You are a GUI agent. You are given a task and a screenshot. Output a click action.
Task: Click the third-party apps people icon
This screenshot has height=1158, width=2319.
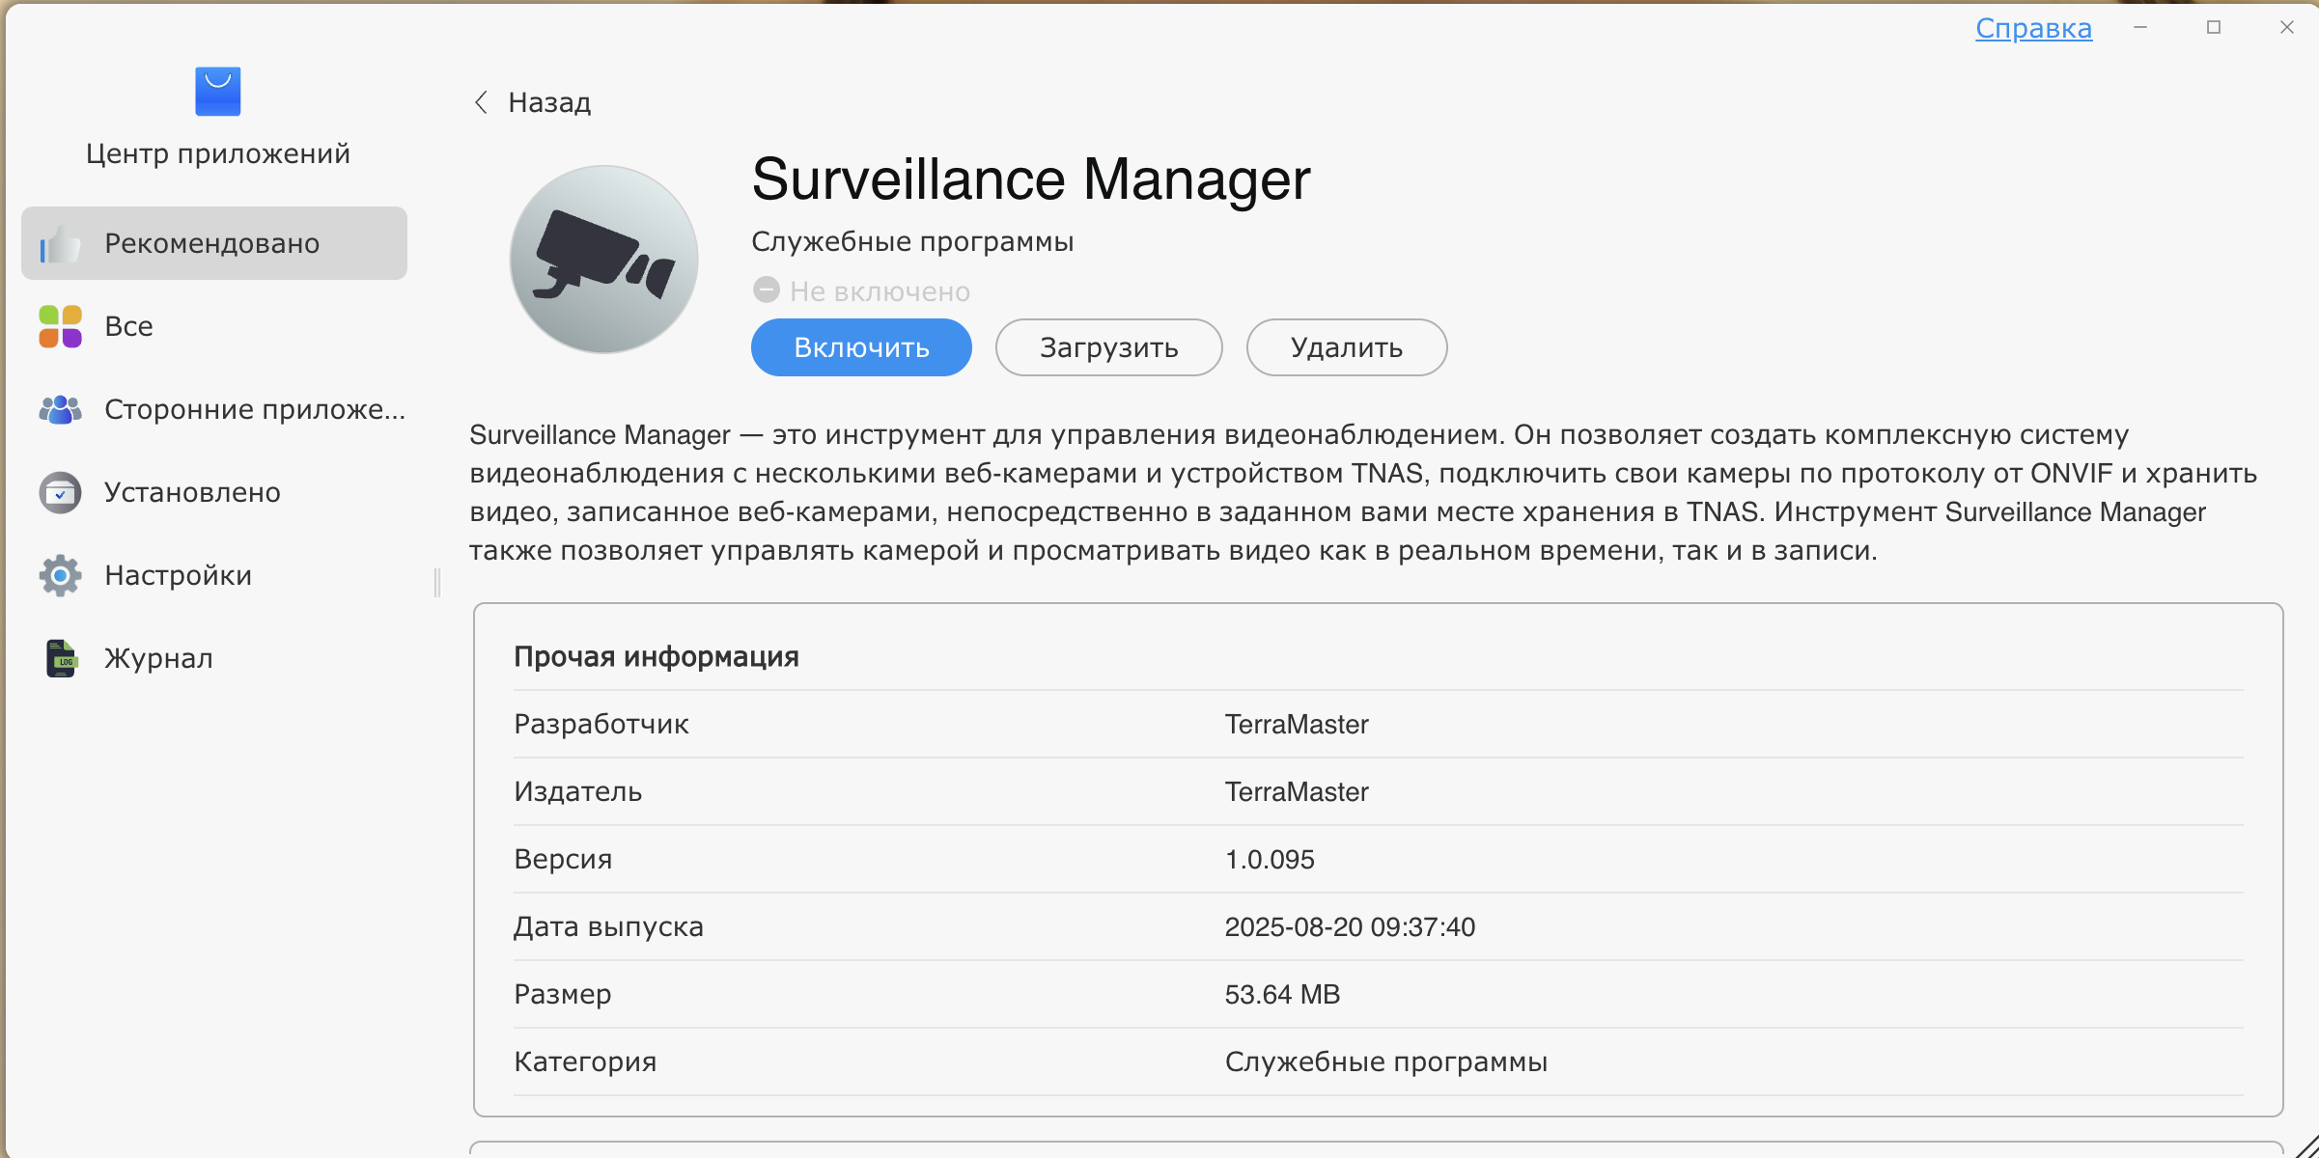click(x=60, y=409)
